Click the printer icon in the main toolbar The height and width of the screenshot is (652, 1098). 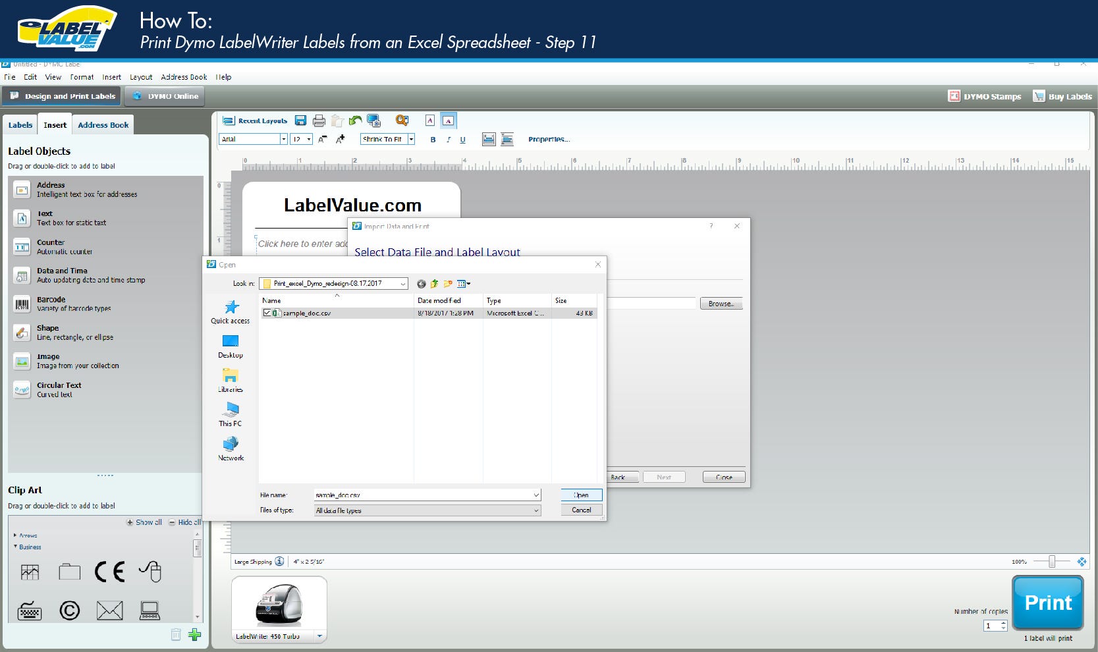[x=319, y=121]
